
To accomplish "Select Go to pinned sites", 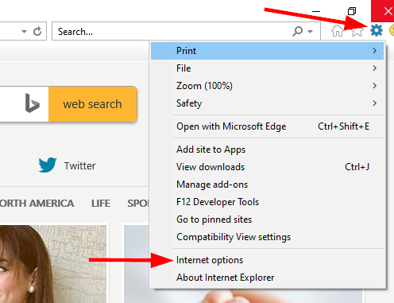I will (267, 219).
